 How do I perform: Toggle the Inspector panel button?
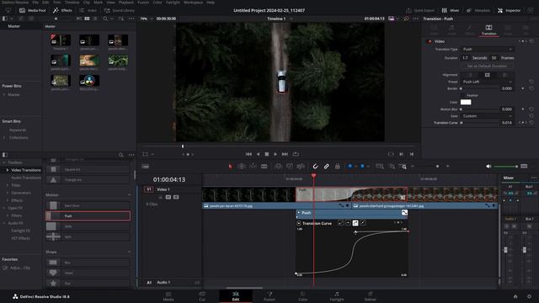pos(509,10)
